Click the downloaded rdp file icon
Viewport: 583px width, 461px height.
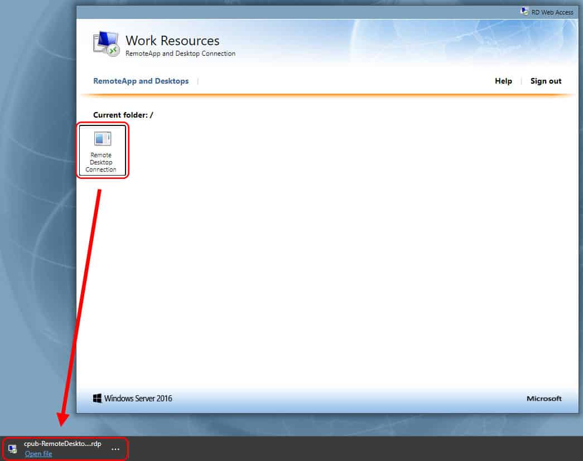[13, 449]
